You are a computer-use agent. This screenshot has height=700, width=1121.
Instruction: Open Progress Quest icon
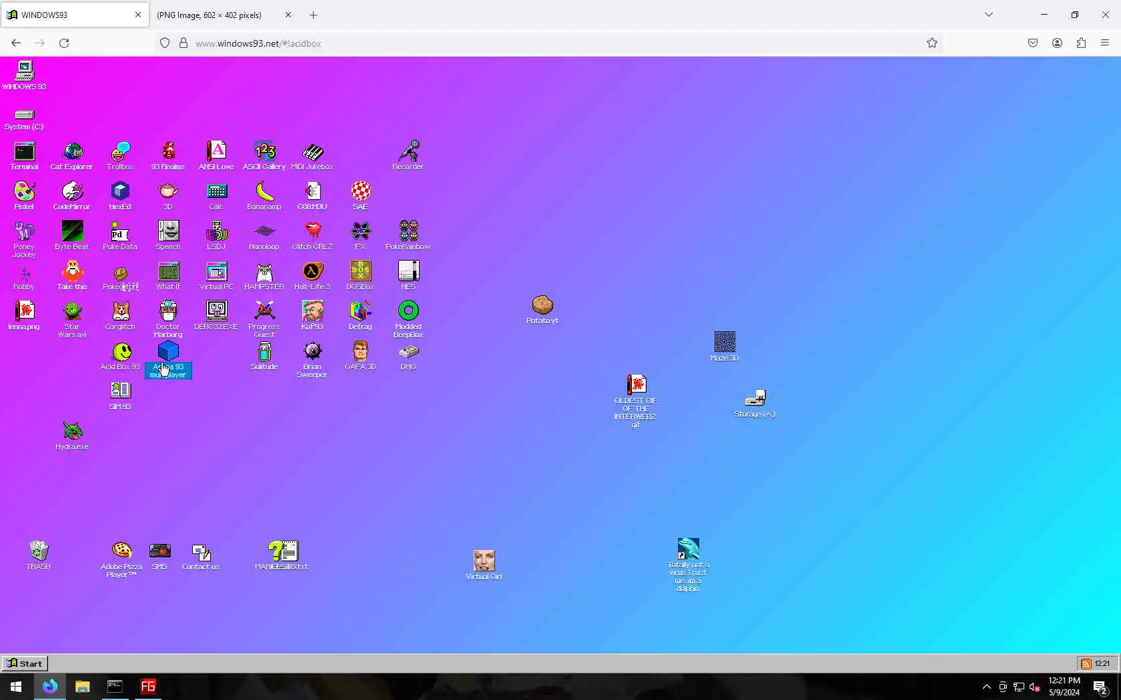264,320
